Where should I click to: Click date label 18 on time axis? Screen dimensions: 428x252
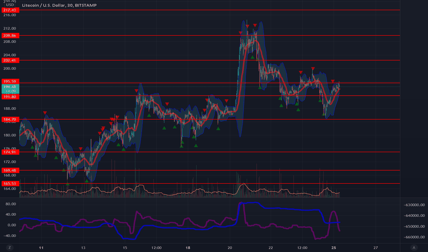click(x=188, y=247)
